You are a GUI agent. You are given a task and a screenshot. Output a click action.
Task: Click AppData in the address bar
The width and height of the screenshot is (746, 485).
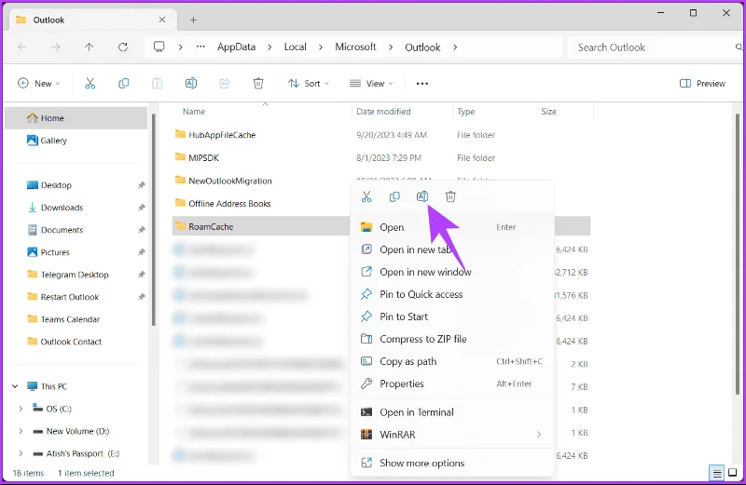click(237, 47)
